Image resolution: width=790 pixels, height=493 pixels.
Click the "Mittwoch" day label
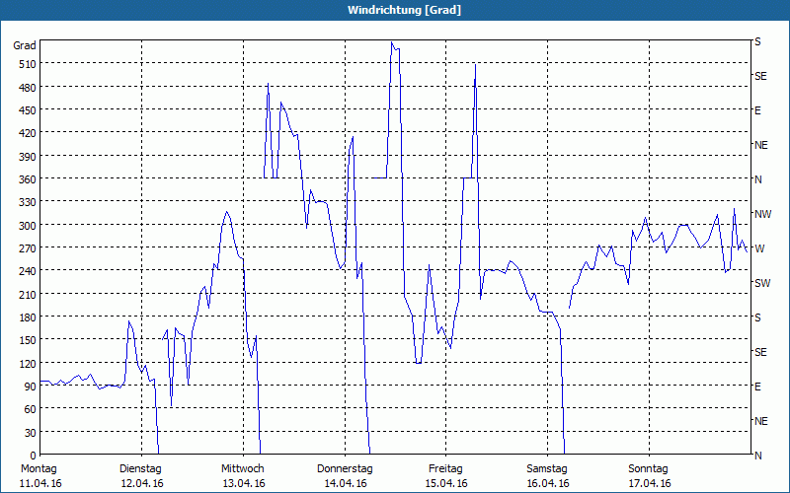243,469
